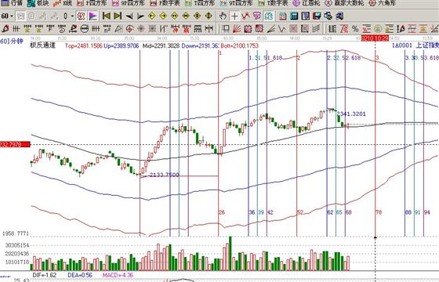
Task: Toggle the highlighted green chart button
Action: coord(269,16)
